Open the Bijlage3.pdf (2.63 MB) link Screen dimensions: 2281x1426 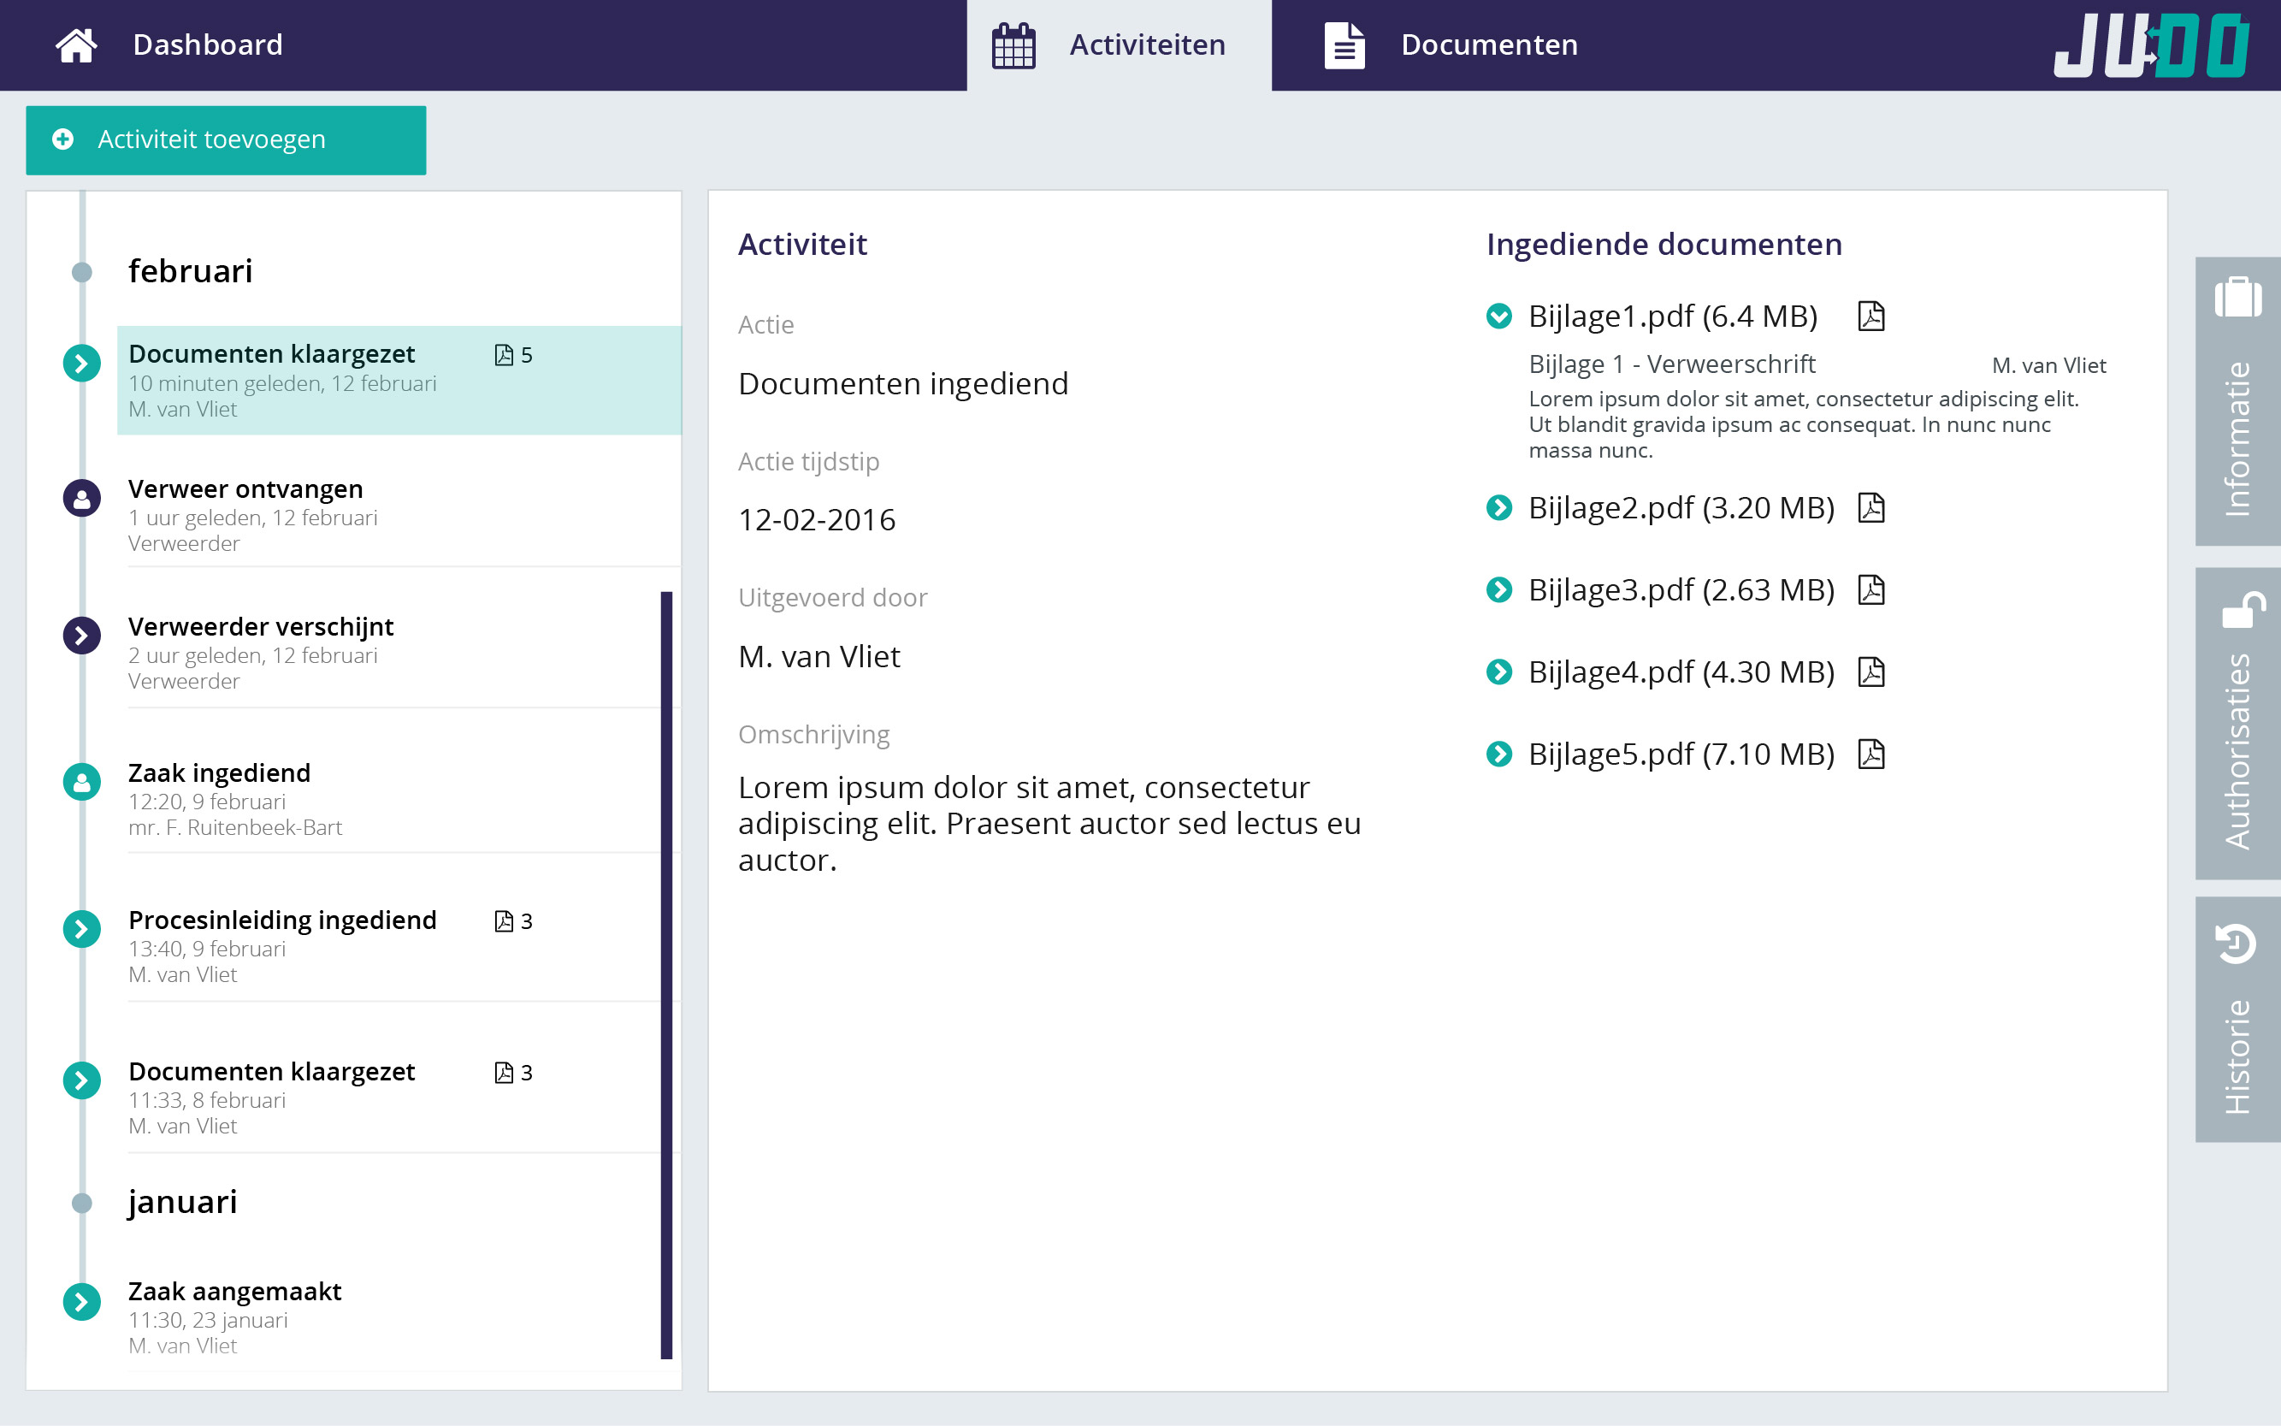click(x=1681, y=590)
